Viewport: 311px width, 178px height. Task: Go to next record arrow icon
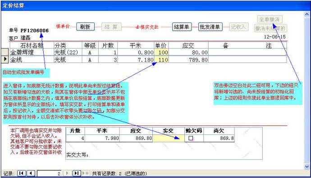67,173
